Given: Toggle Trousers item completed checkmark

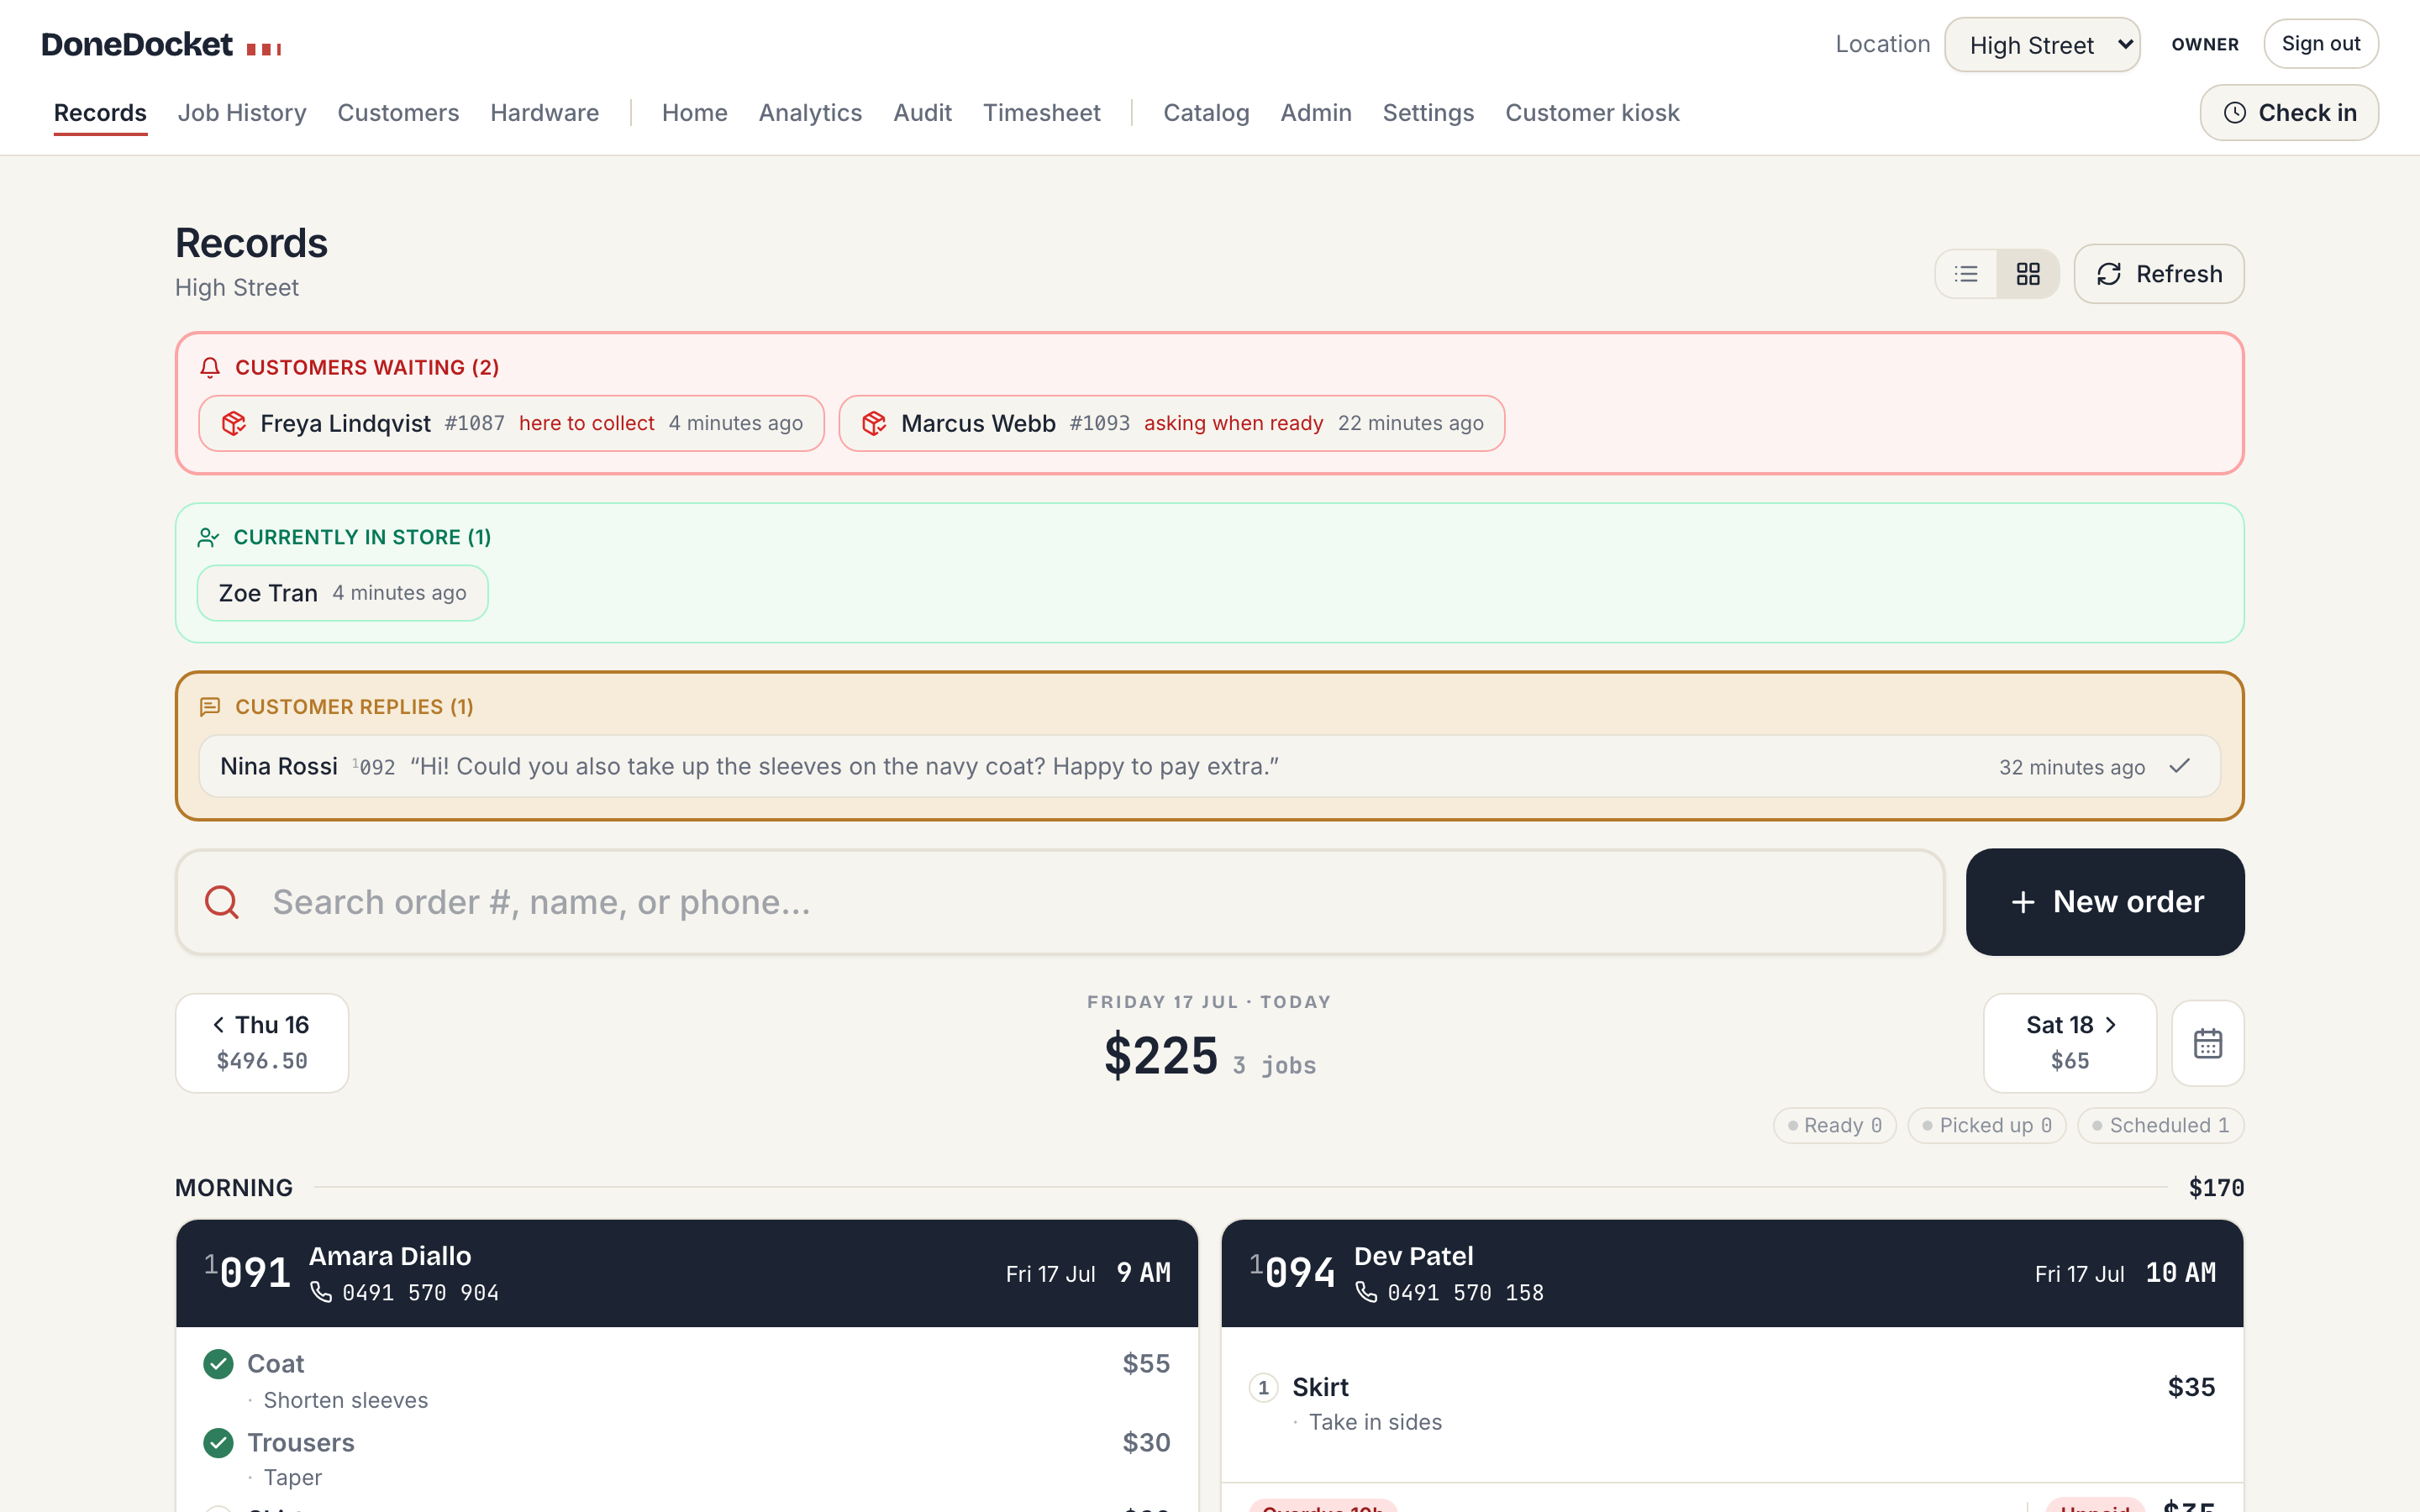Looking at the screenshot, I should 218,1443.
